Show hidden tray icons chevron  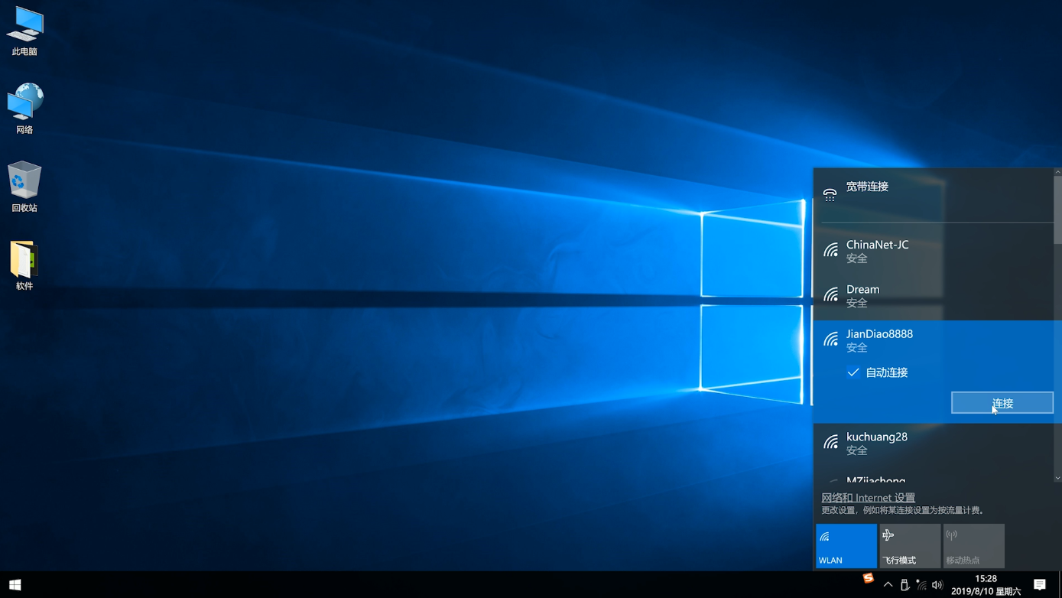pyautogui.click(x=888, y=585)
